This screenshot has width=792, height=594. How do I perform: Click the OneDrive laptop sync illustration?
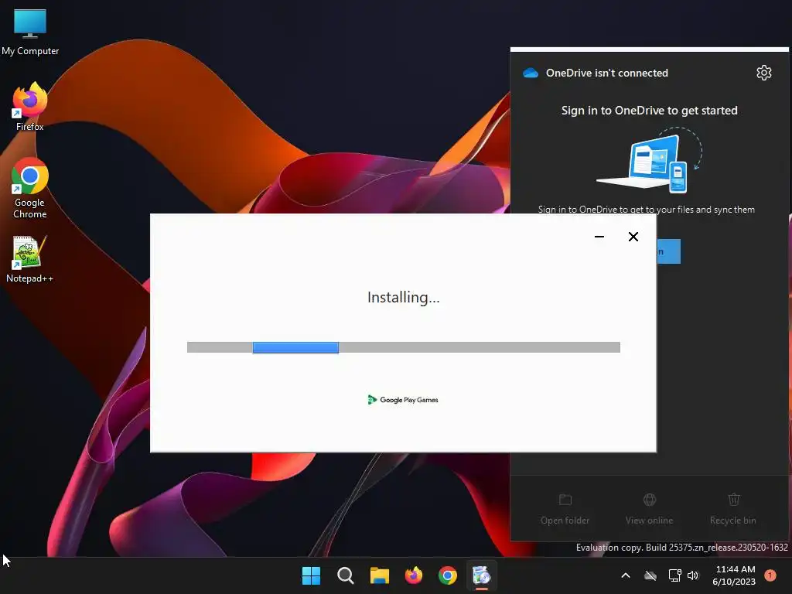pos(650,160)
